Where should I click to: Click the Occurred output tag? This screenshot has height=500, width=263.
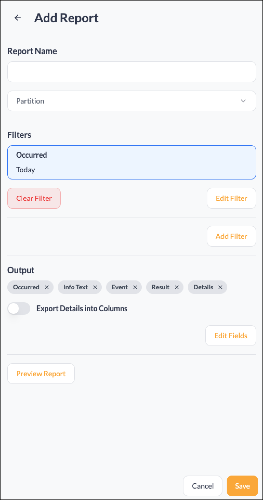pyautogui.click(x=26, y=287)
